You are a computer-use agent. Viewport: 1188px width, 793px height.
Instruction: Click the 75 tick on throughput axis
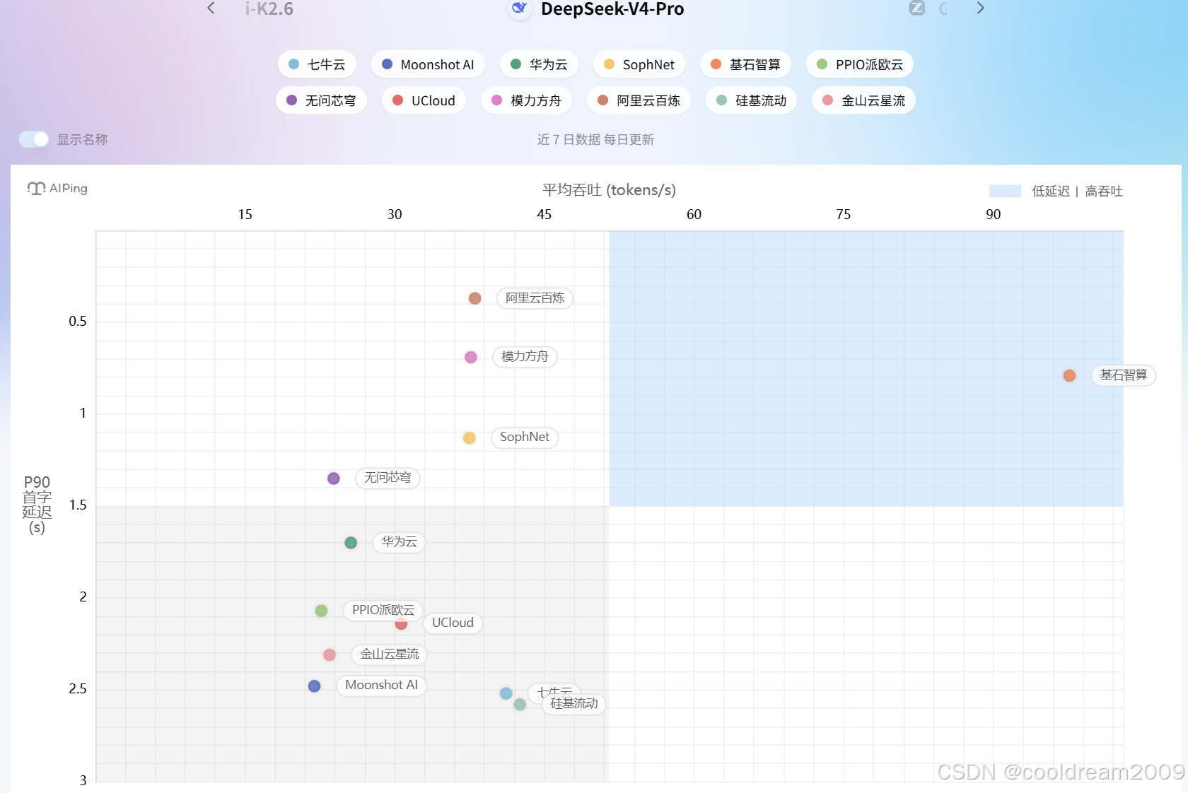coord(844,214)
